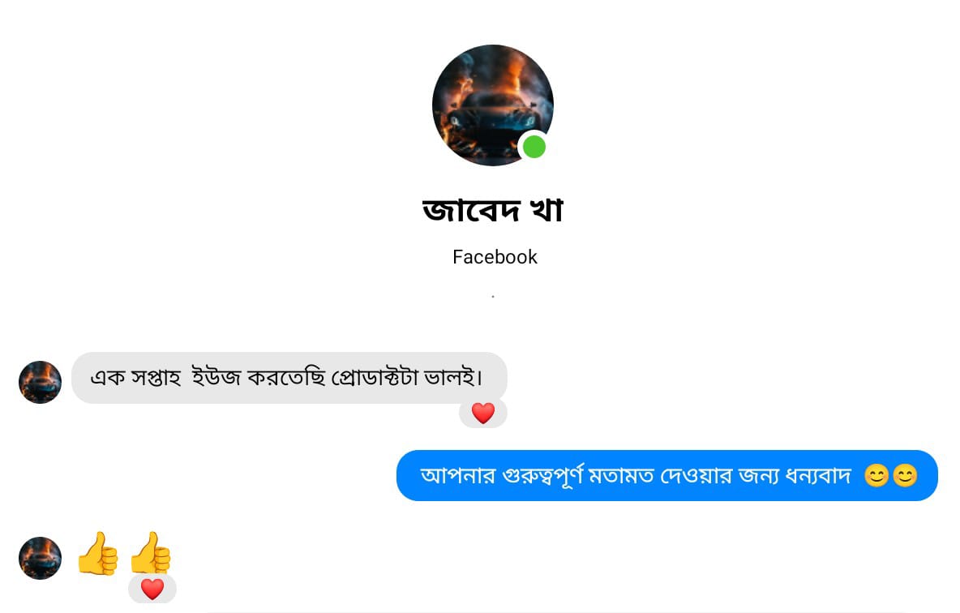Viewport: 960px width, 613px height.
Task: Click the word মতামত in sent message
Action: [x=621, y=476]
